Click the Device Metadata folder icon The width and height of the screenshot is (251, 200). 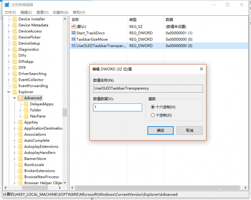coord(15,25)
